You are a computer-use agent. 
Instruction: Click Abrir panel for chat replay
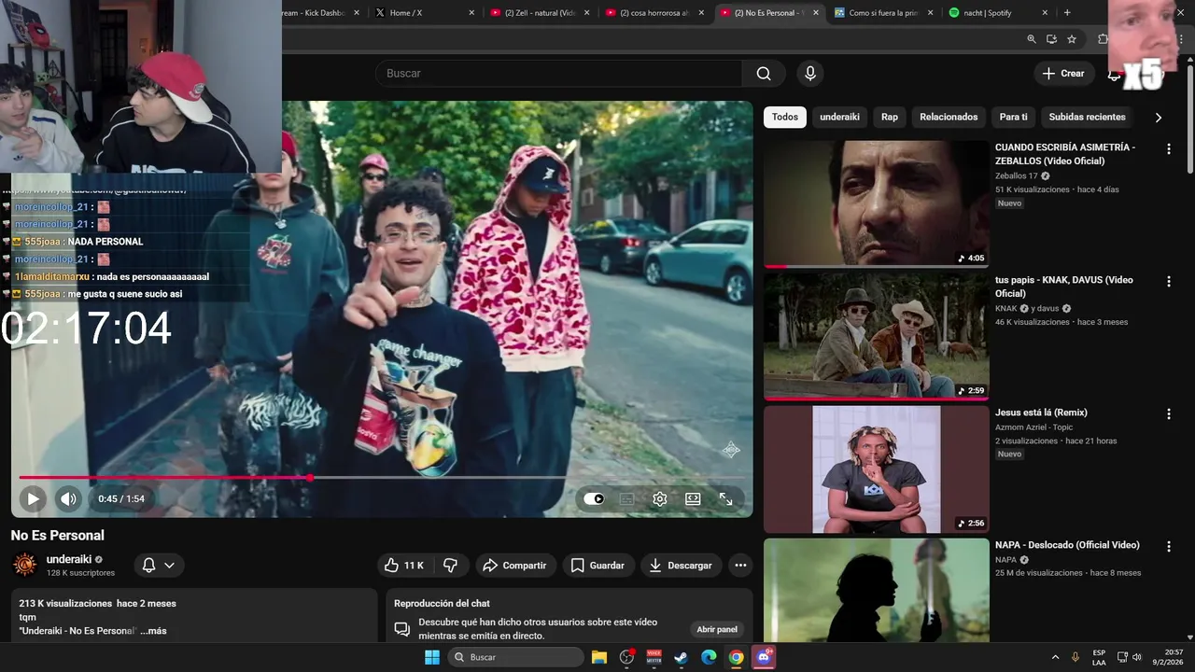click(x=717, y=629)
